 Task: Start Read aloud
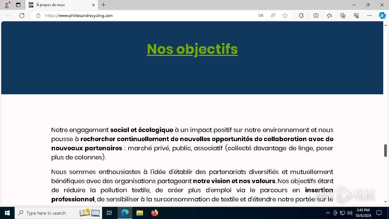[x=273, y=16]
